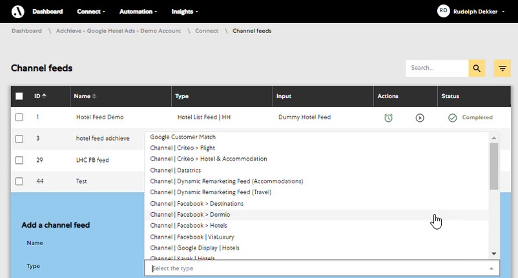This screenshot has height=278, width=518.
Task: Collapse the type select dropdown arrow
Action: [x=492, y=268]
